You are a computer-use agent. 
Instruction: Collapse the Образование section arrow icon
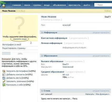42,56
